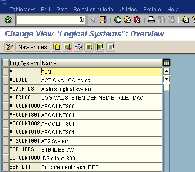Click the scroll down arrow

tap(166, 79)
